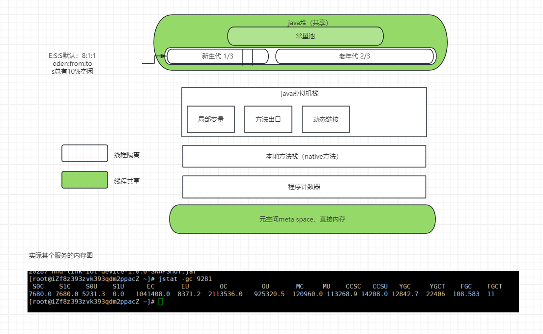Click the 程序计数器 rectangle
The width and height of the screenshot is (543, 334).
coord(304,187)
